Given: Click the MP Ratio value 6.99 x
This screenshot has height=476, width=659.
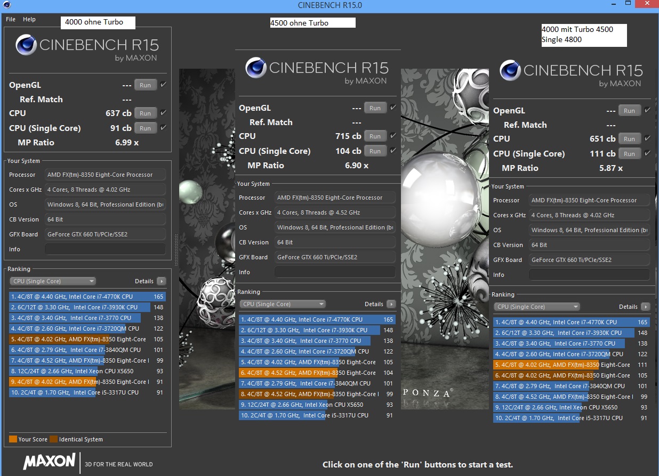Looking at the screenshot, I should point(127,143).
